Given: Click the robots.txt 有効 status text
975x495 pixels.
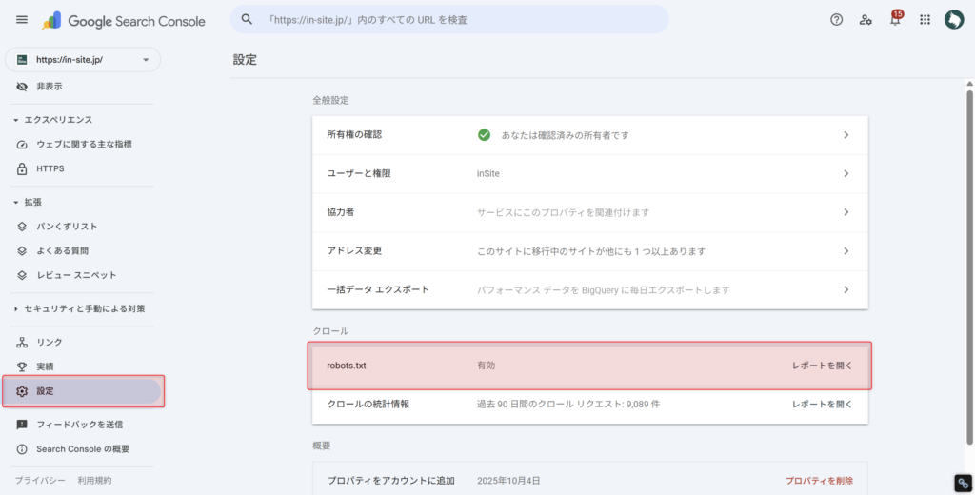Looking at the screenshot, I should (x=486, y=366).
